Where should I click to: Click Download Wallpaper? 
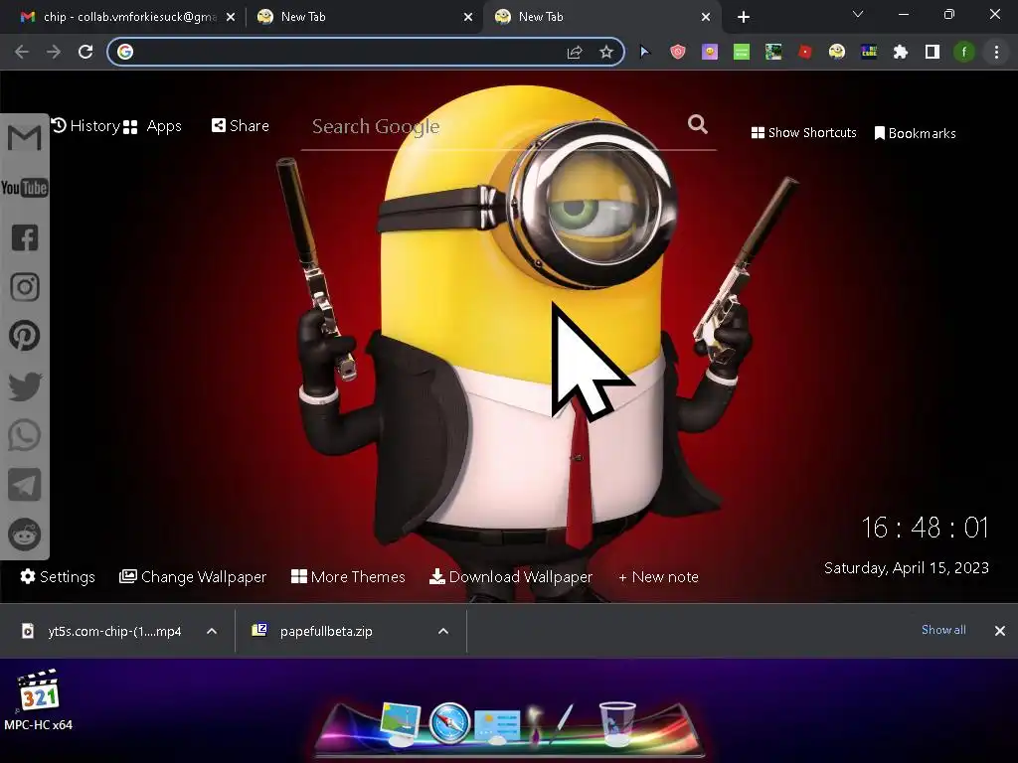511,577
